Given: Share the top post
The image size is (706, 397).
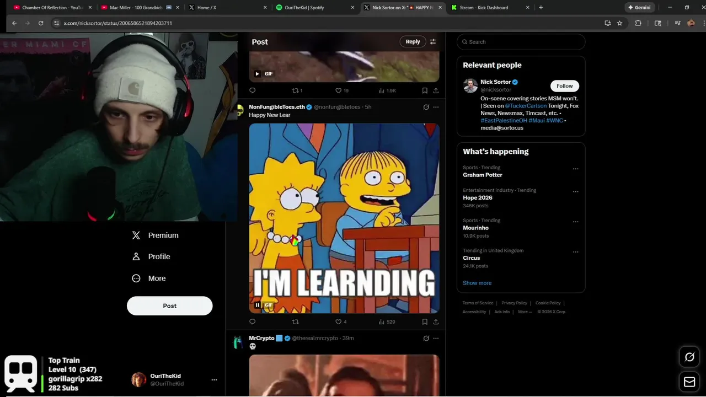Looking at the screenshot, I should pos(436,90).
